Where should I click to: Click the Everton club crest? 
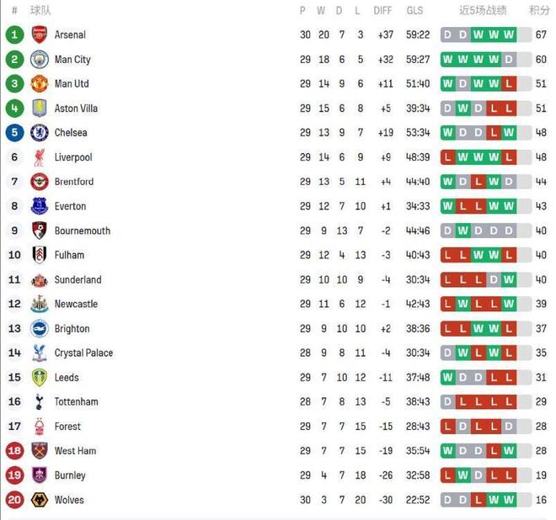pyautogui.click(x=39, y=206)
